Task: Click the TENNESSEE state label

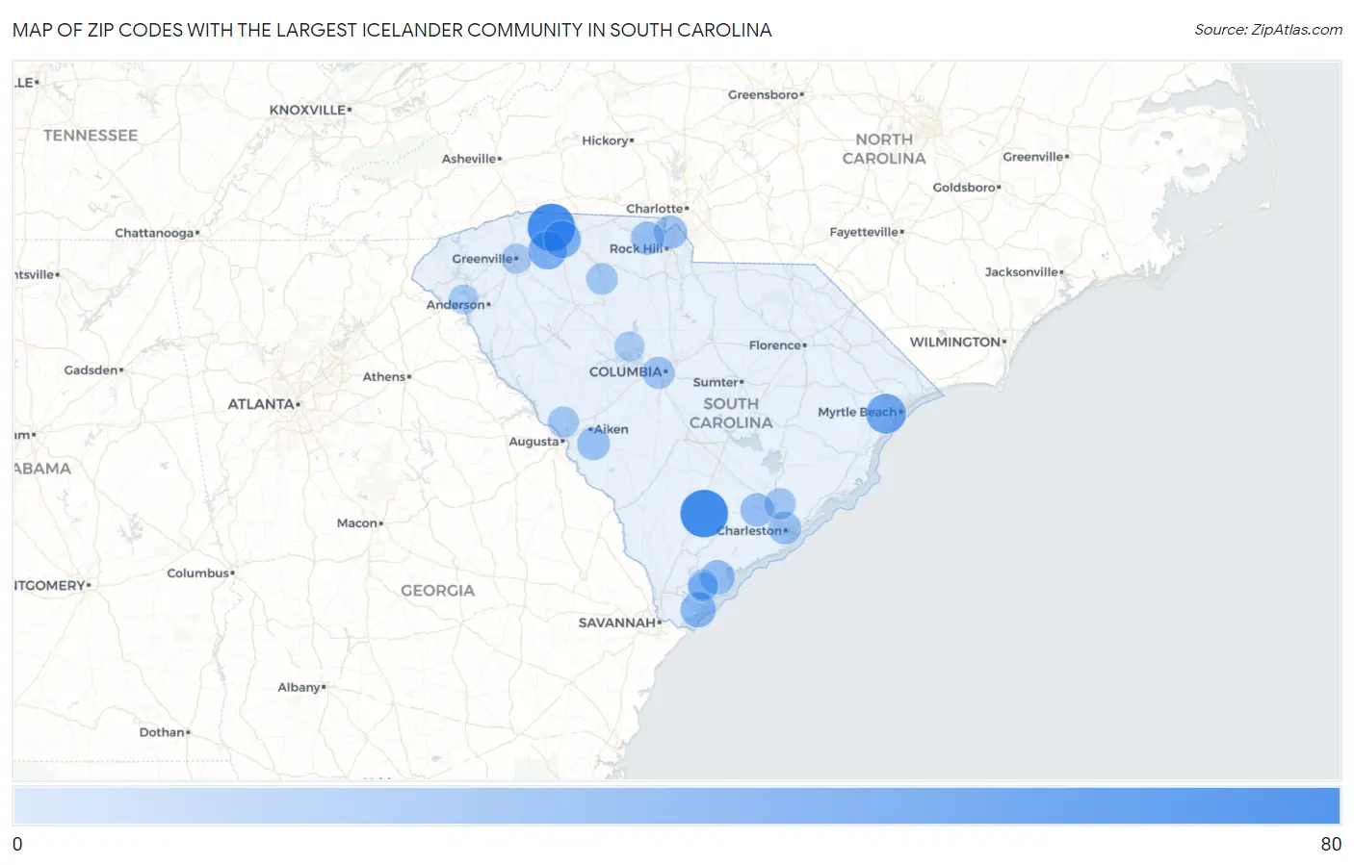Action: (91, 136)
